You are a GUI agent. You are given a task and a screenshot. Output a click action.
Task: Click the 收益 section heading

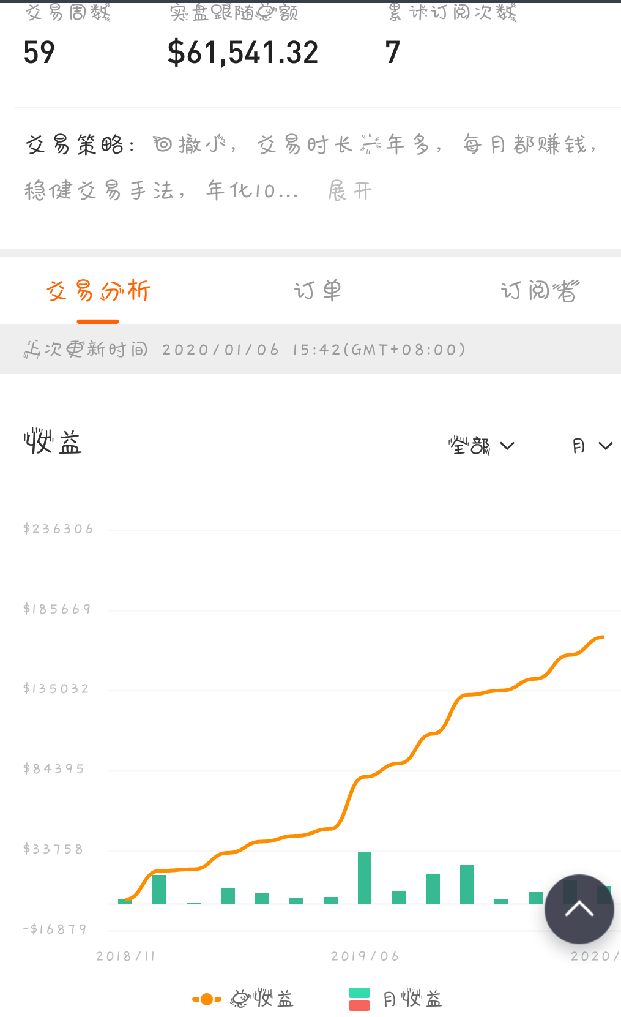click(x=53, y=443)
